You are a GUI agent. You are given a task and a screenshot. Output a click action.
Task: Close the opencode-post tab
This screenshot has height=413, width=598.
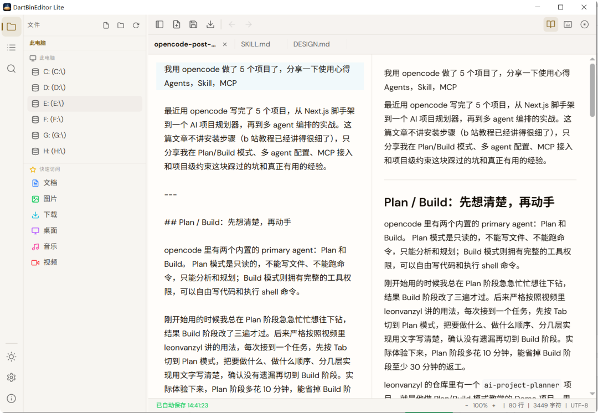coord(225,44)
